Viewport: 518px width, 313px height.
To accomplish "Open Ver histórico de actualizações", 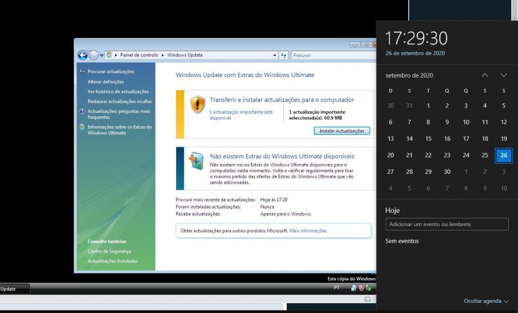I will tap(118, 92).
